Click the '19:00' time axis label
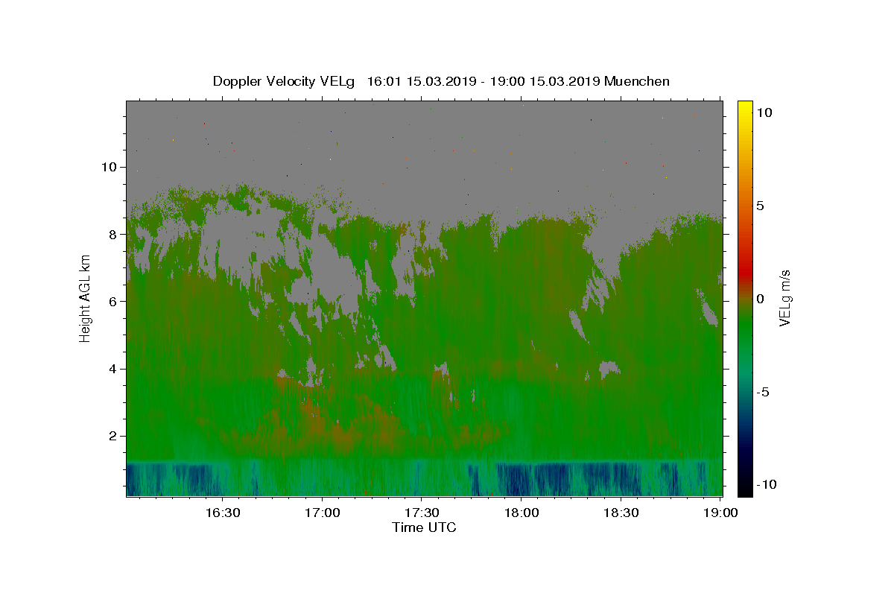The height and width of the screenshot is (596, 894). click(720, 513)
